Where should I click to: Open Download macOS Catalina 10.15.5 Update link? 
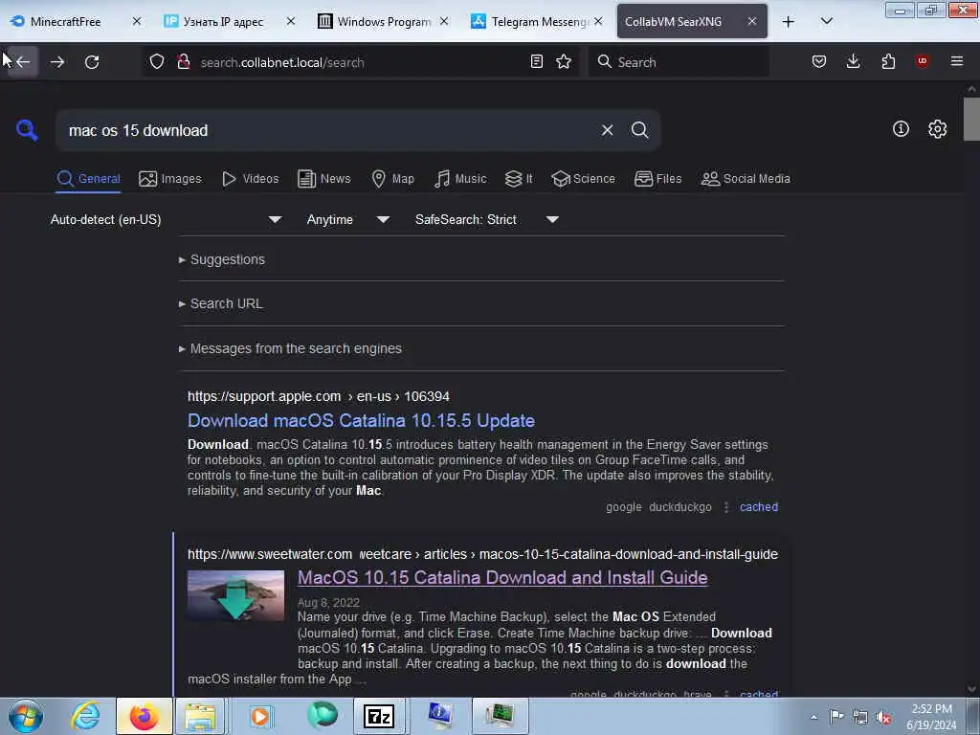pyautogui.click(x=361, y=421)
